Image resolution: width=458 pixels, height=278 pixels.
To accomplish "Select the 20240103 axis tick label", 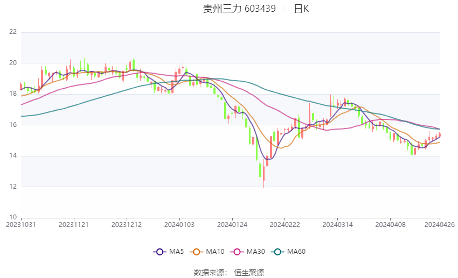I will tap(179, 225).
